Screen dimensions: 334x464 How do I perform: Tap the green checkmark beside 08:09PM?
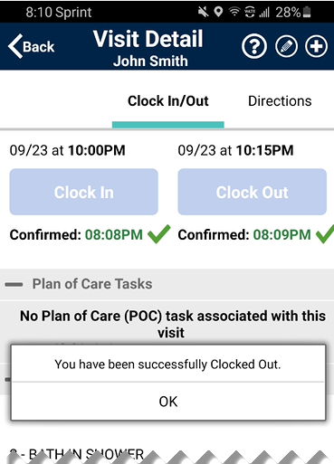pos(325,234)
